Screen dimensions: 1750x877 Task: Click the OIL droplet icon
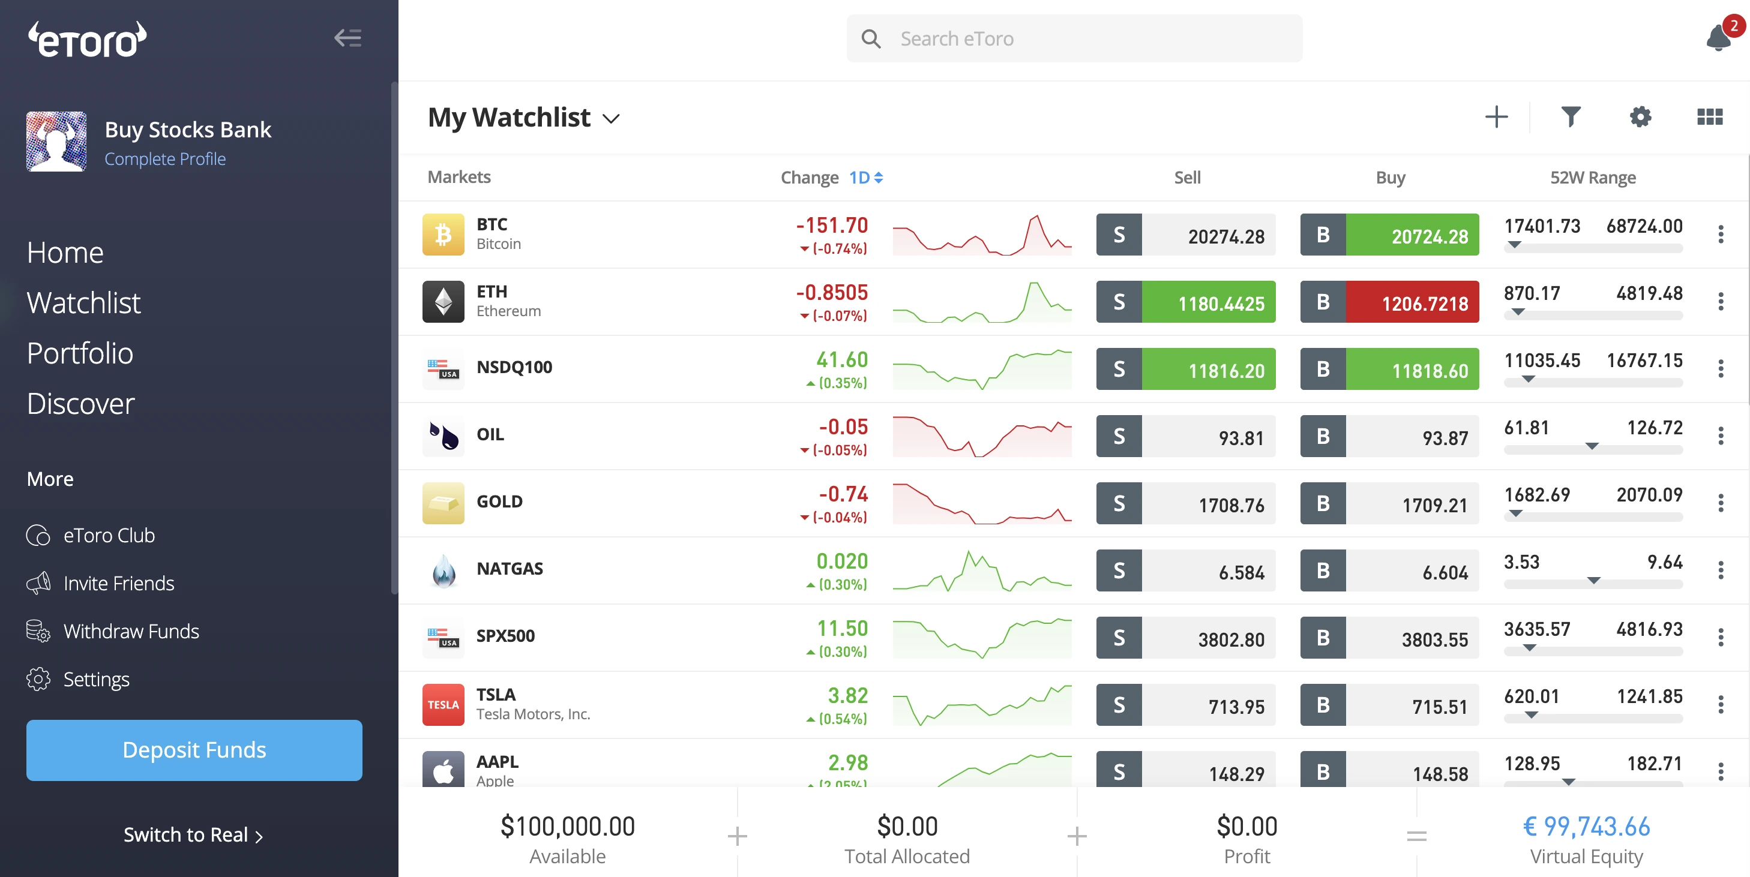click(x=443, y=436)
